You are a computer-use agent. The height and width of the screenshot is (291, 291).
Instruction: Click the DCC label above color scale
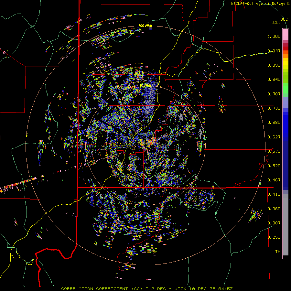click(284, 19)
